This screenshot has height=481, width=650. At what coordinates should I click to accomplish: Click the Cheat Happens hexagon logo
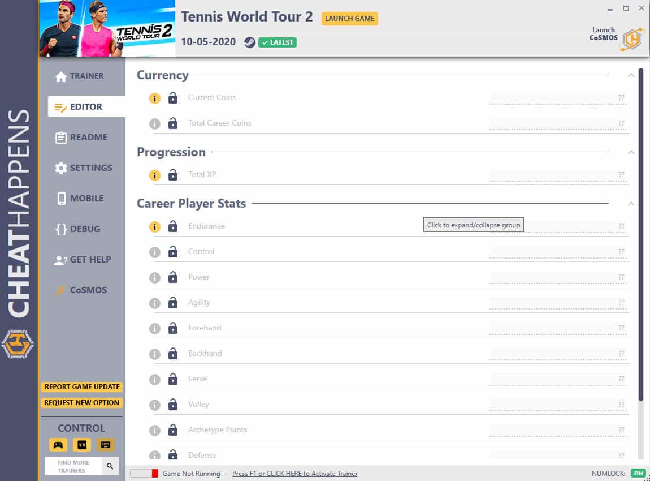click(x=18, y=344)
